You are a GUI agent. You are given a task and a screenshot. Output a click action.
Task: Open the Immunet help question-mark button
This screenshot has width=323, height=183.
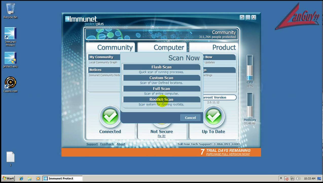(x=242, y=18)
